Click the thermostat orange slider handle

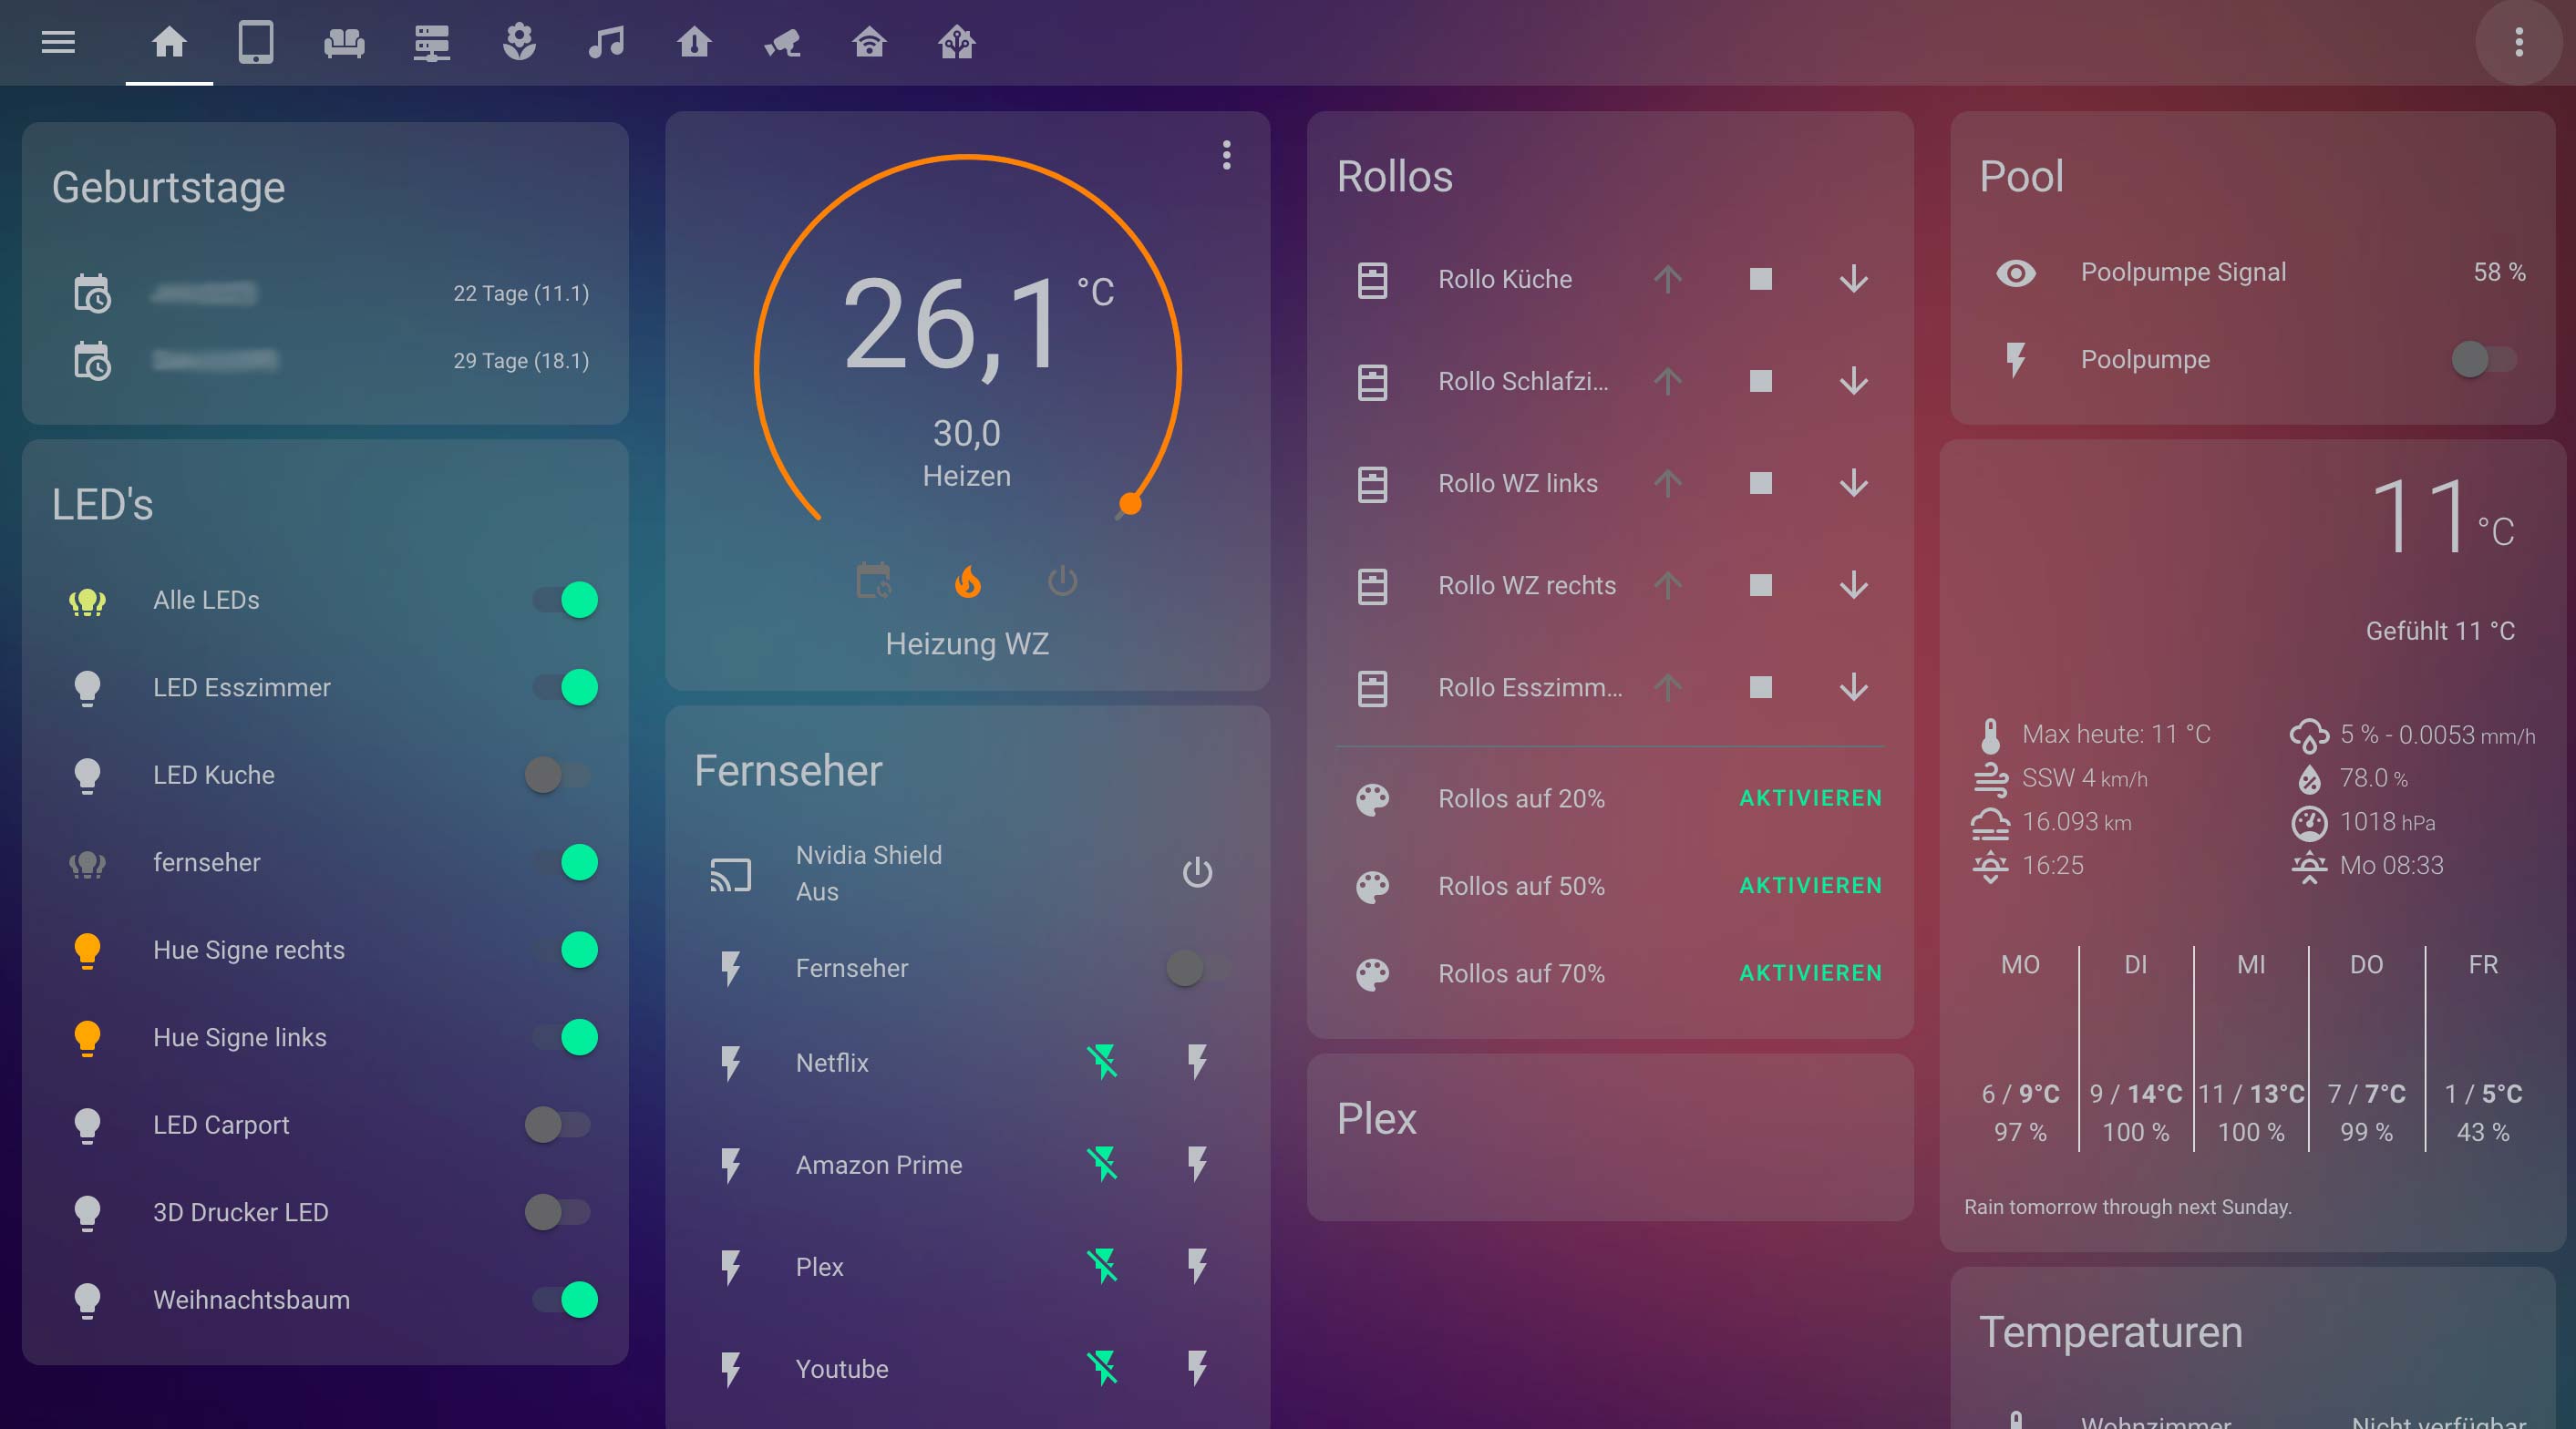click(x=1130, y=504)
